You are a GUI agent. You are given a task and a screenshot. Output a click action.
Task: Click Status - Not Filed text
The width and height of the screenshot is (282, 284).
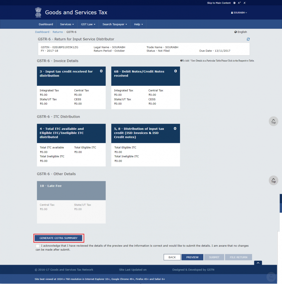coord(158,51)
